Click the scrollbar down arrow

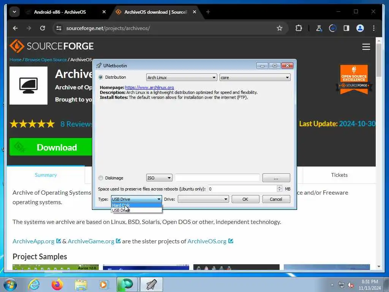379,267
